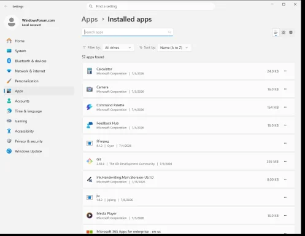This screenshot has height=236, width=305.
Task: Click the user profile avatar
Action: [12, 22]
